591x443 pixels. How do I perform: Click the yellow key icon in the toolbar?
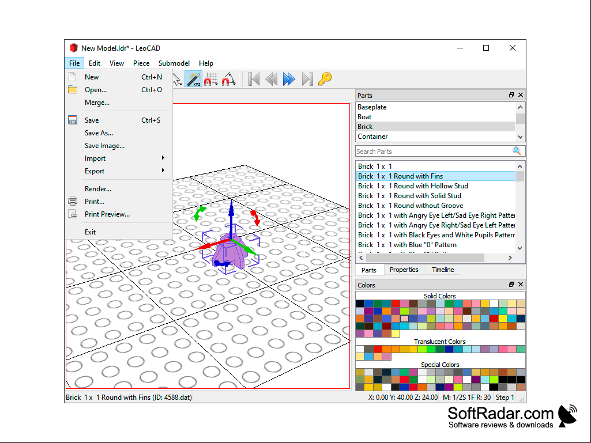click(x=325, y=79)
